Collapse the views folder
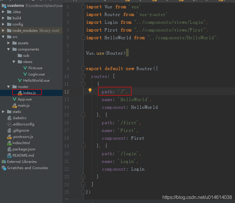Viewport: 235px width, 203px height. coord(14,62)
